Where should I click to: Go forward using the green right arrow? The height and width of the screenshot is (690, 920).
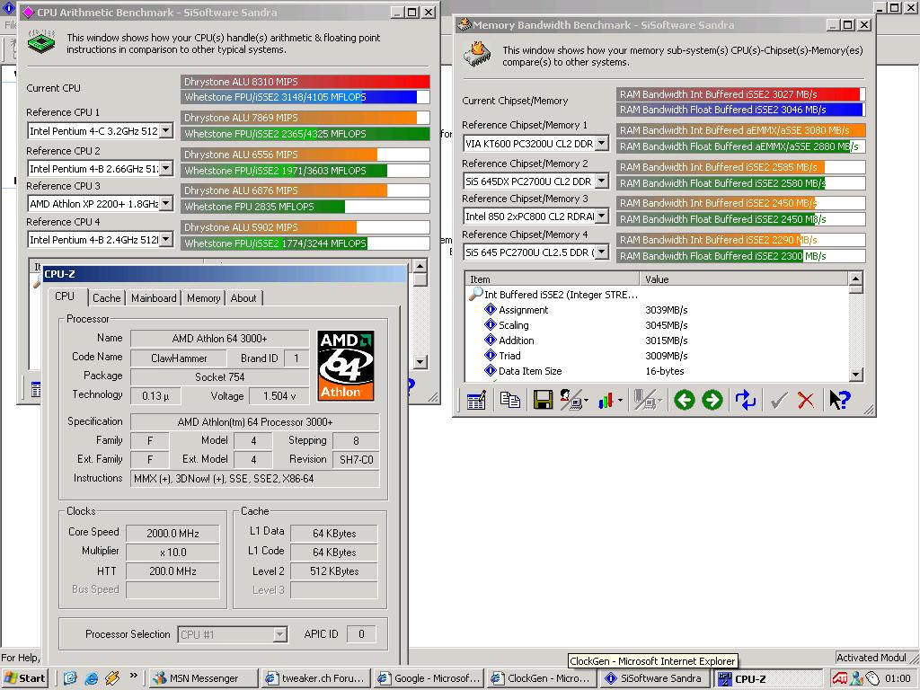tap(712, 400)
